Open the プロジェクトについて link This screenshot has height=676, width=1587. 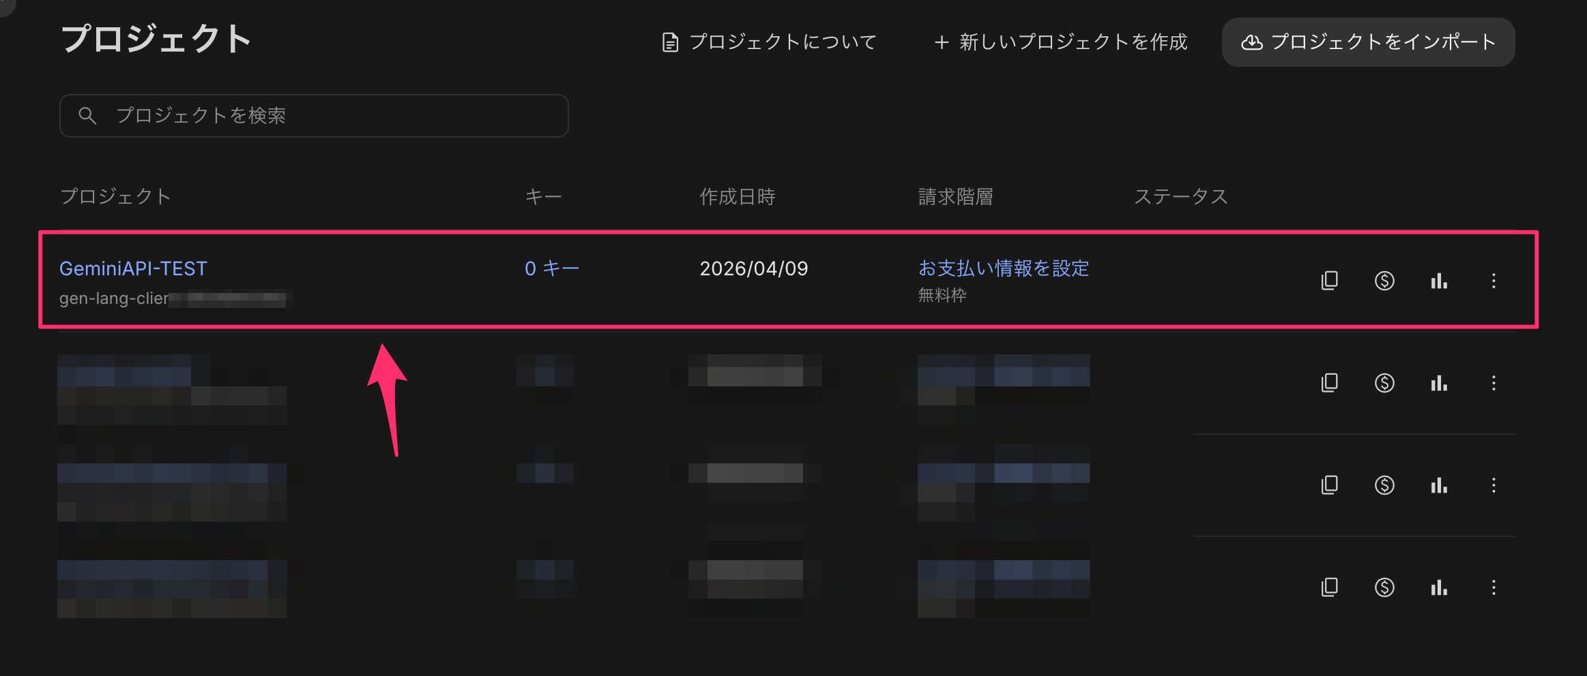(x=770, y=42)
